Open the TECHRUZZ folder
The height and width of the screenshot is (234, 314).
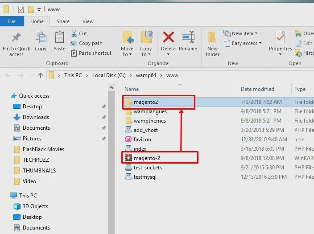pyautogui.click(x=36, y=160)
